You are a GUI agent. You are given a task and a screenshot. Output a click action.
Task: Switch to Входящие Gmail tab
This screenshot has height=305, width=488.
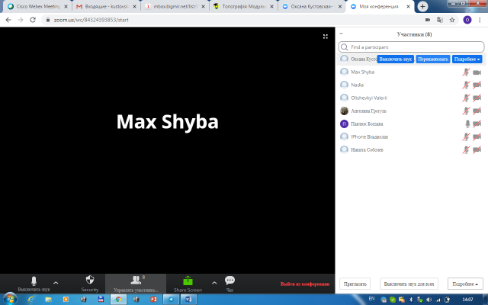click(x=106, y=6)
